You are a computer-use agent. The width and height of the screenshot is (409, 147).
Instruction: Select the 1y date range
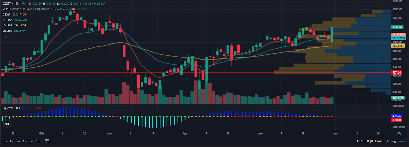[12, 141]
